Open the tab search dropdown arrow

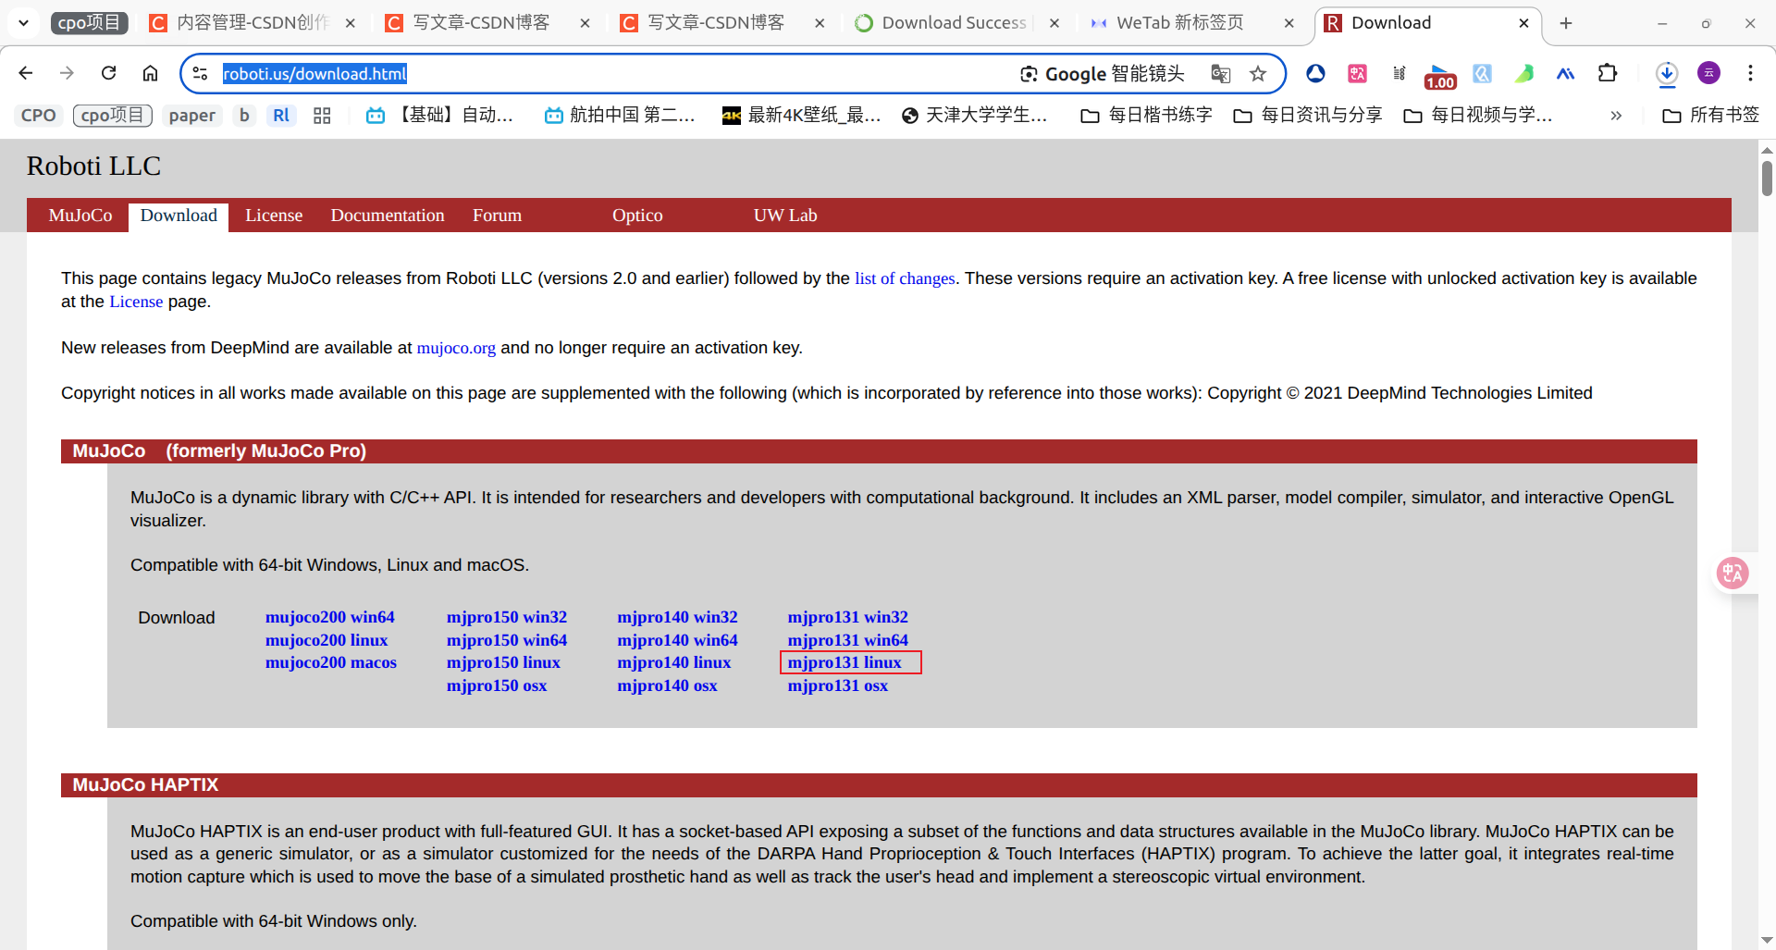tap(23, 22)
